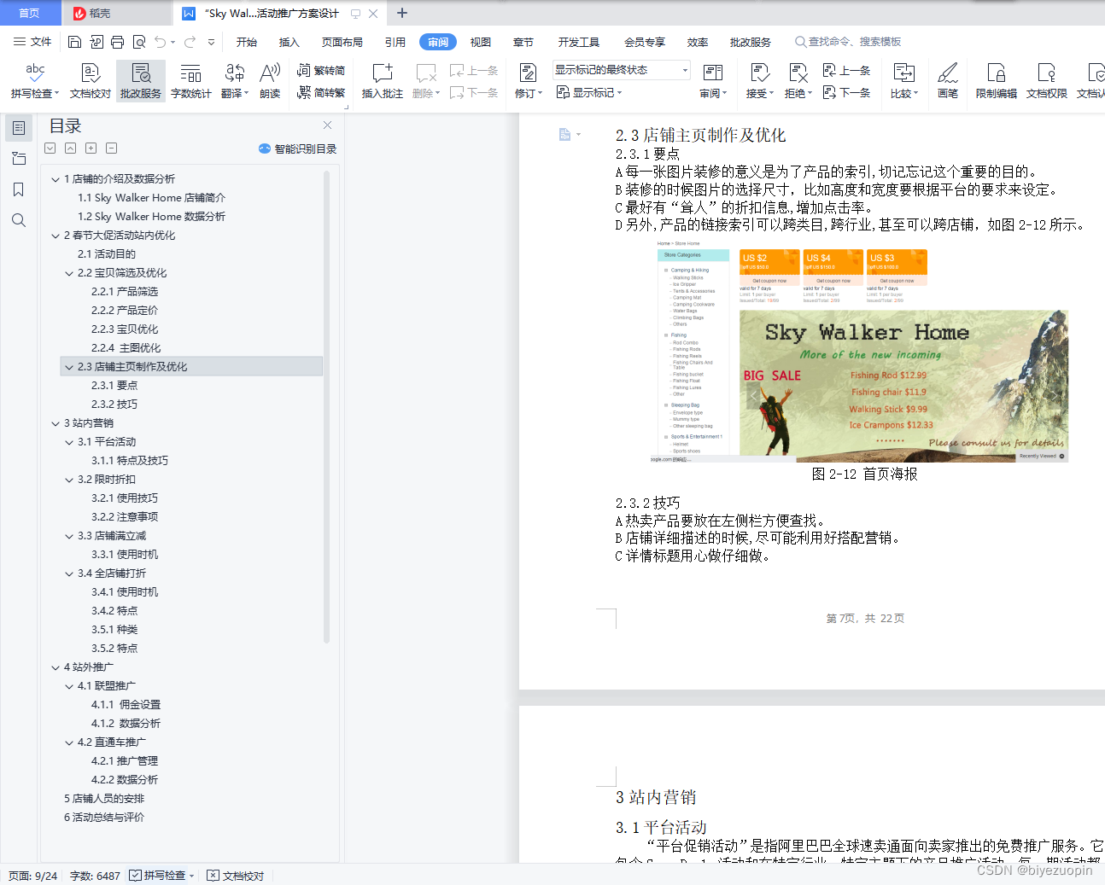Go to 1.1 Sky Walker Home 店铺简介
Screen dimensions: 1105x885
[151, 198]
